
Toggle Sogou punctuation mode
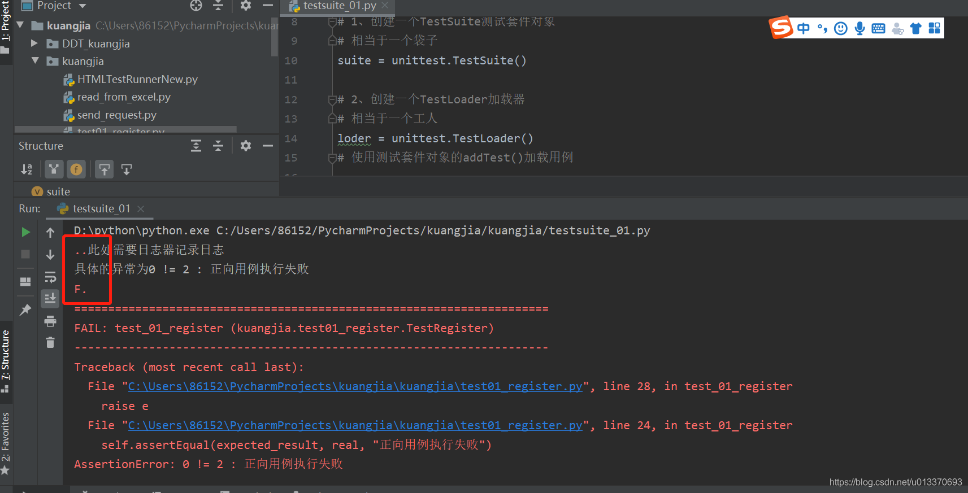pos(822,28)
